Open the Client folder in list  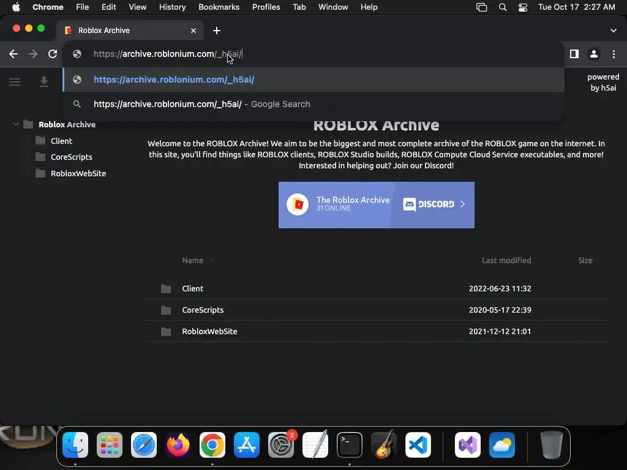(x=192, y=289)
